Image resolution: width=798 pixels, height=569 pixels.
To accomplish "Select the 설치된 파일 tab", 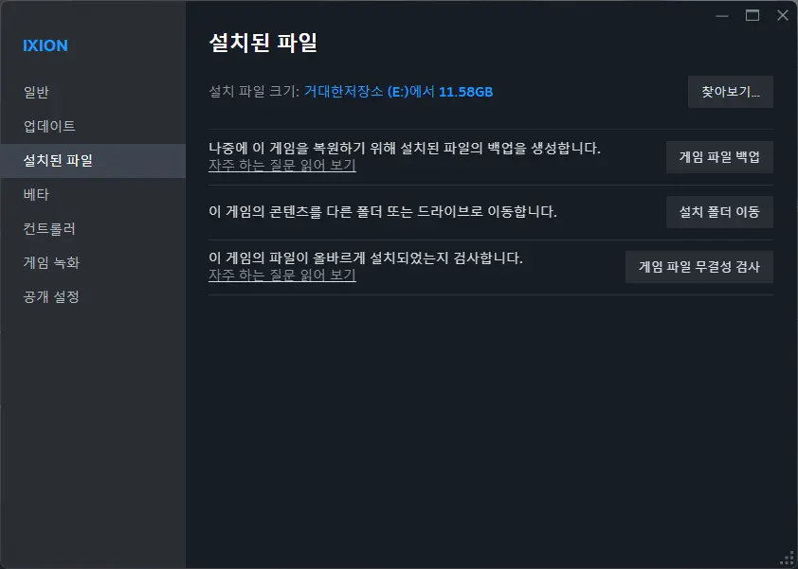I will coord(55,160).
